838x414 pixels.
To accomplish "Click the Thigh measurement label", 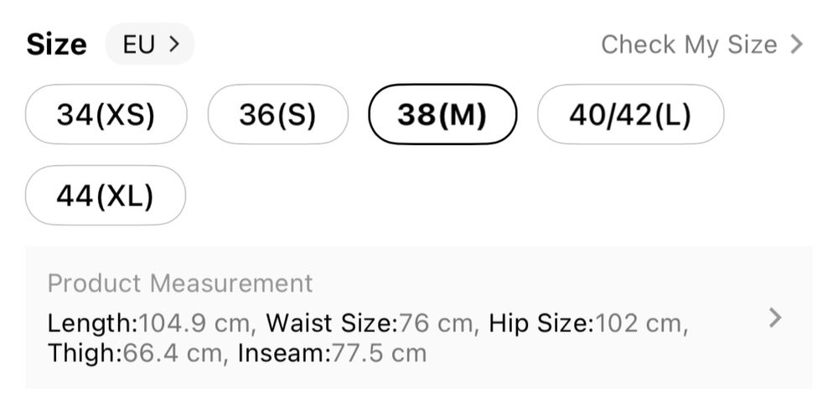I will point(85,353).
